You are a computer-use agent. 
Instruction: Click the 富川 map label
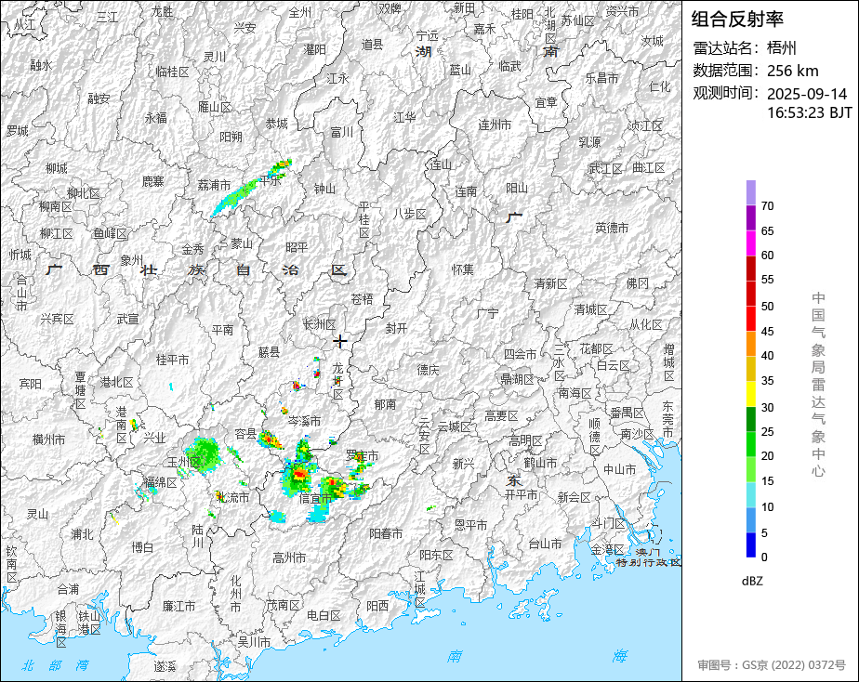(342, 132)
